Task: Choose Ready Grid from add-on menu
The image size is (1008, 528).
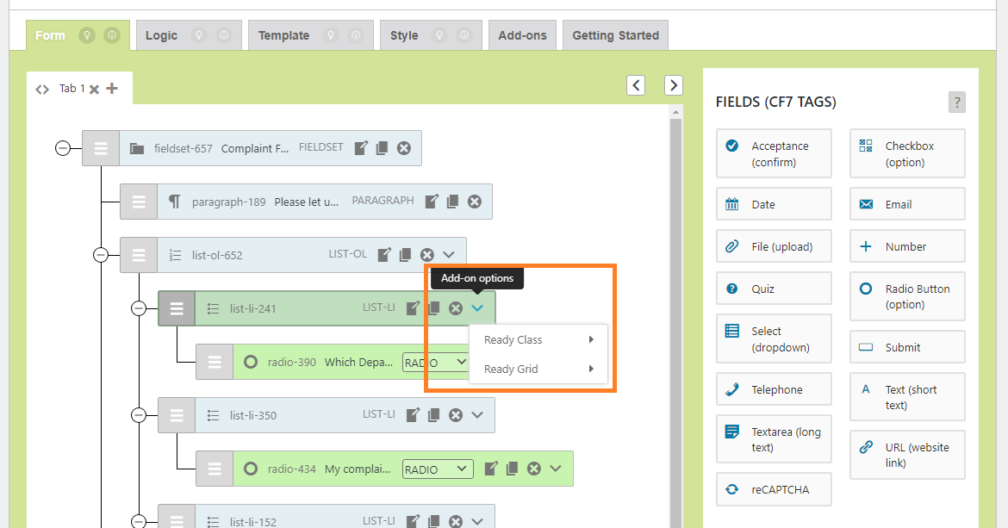Action: point(538,370)
